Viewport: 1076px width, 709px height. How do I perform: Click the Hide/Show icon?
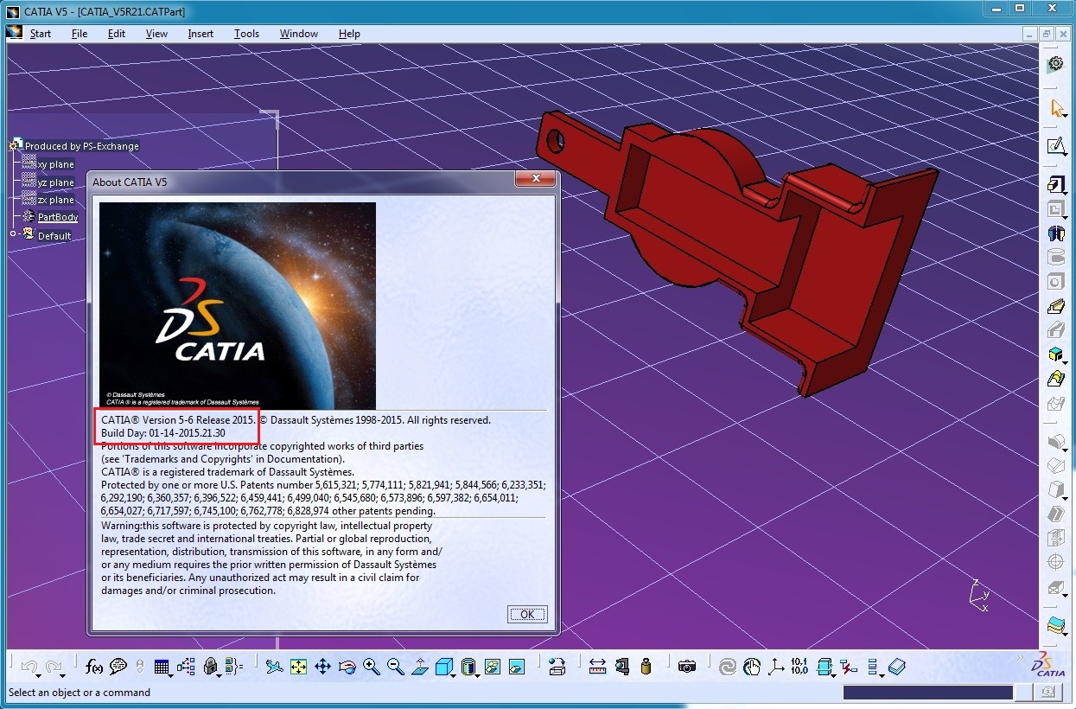click(x=493, y=667)
